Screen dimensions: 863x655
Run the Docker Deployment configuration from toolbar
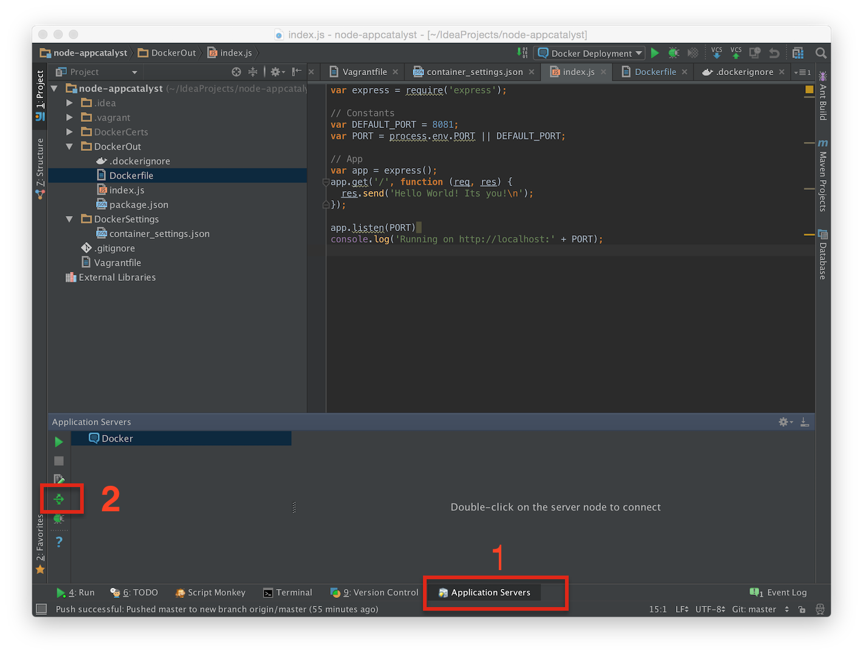655,53
